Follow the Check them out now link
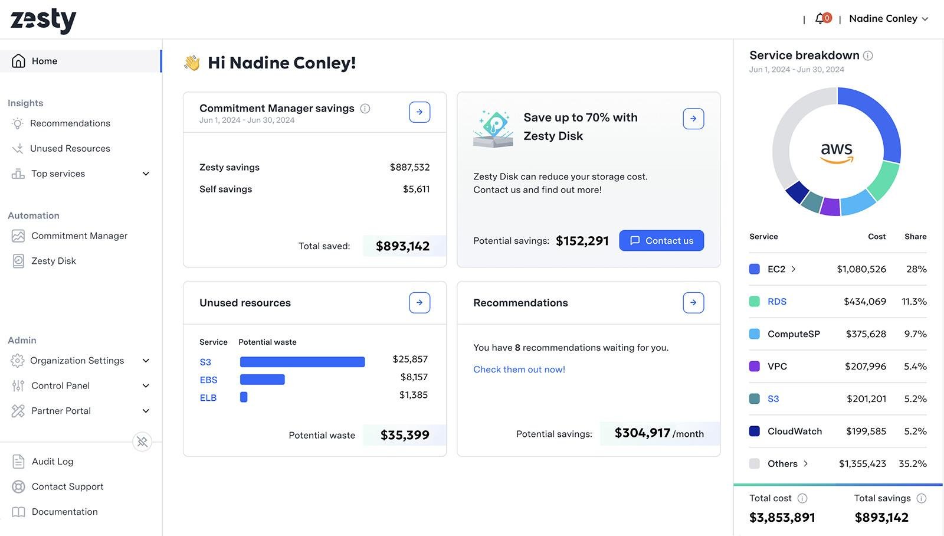944x536 pixels. click(519, 370)
